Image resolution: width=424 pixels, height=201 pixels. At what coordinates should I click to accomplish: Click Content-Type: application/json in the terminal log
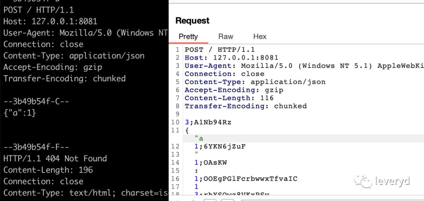pyautogui.click(x=74, y=56)
